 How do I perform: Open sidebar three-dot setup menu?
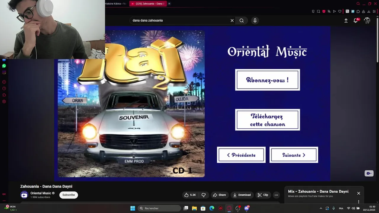pos(4,200)
